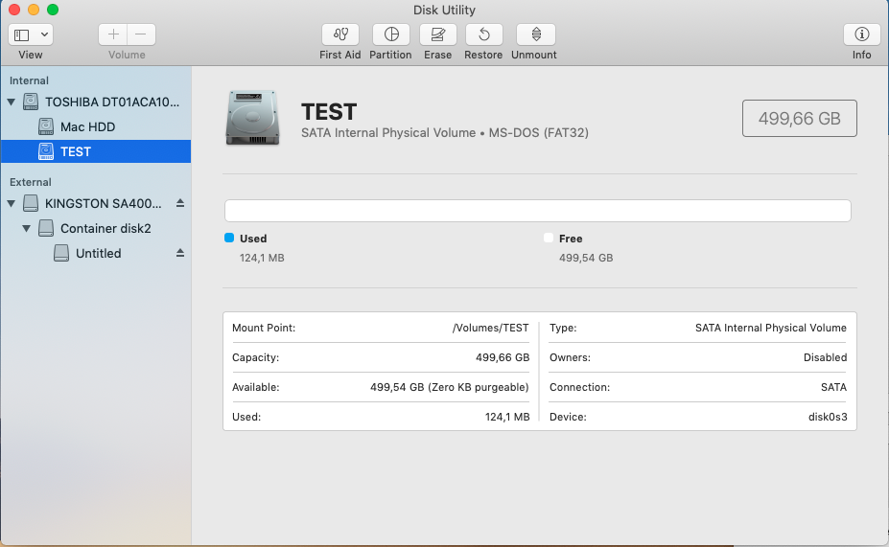Screen dimensions: 889x547
Task: Click the blue Used color swatch
Action: pyautogui.click(x=229, y=238)
